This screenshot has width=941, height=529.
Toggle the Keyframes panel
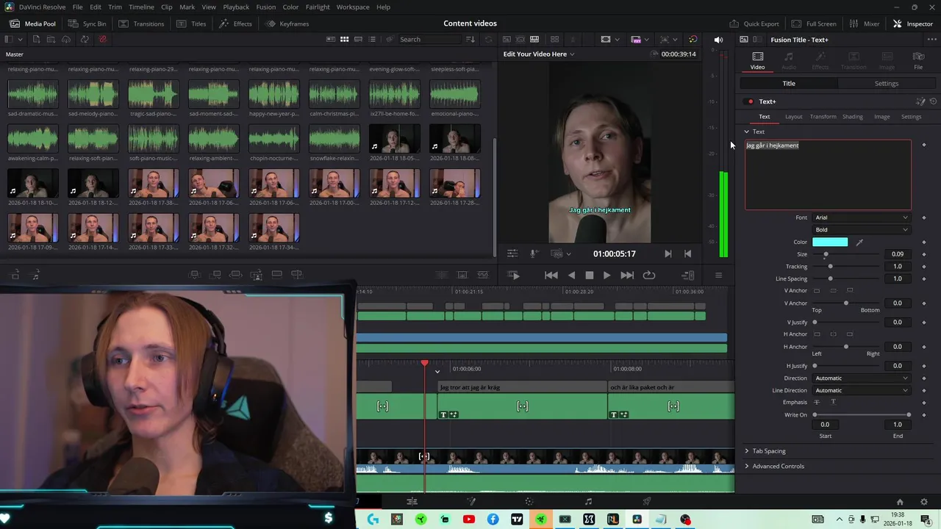tap(287, 24)
